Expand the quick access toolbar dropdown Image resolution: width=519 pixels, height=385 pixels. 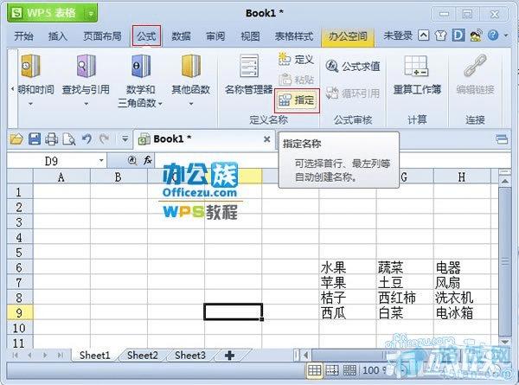[125, 139]
